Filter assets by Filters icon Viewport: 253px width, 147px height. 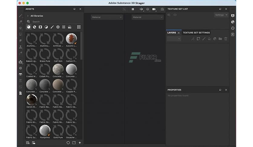(46, 27)
